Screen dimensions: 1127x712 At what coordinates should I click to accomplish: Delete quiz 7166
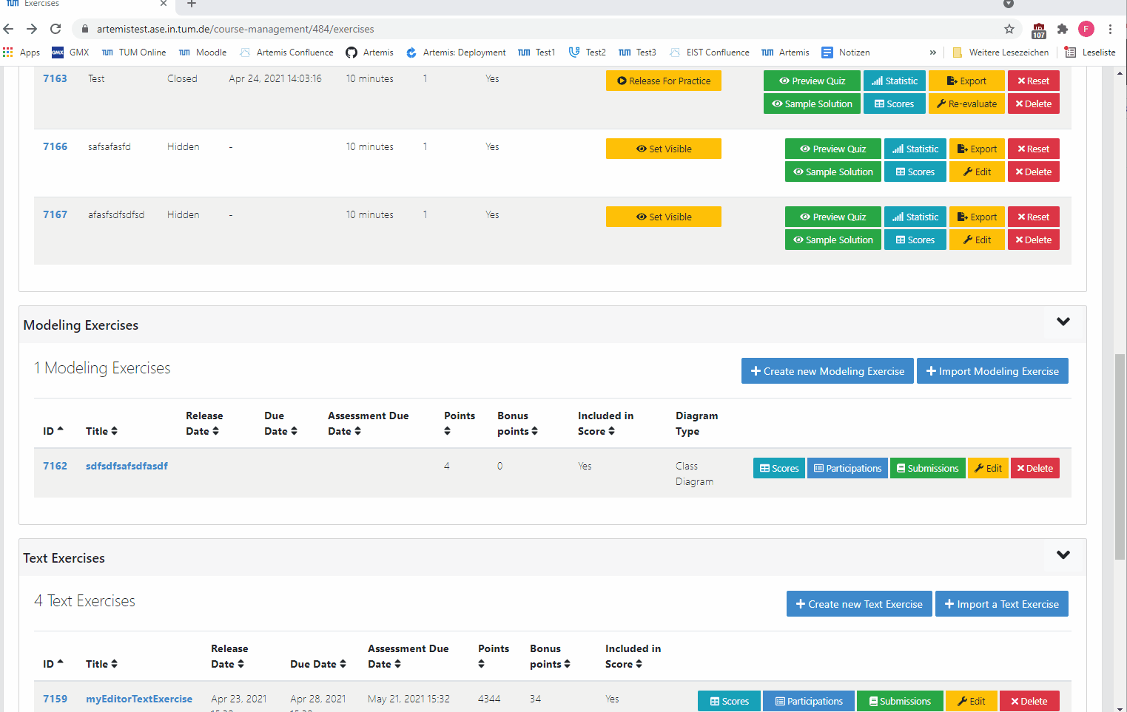click(1034, 172)
